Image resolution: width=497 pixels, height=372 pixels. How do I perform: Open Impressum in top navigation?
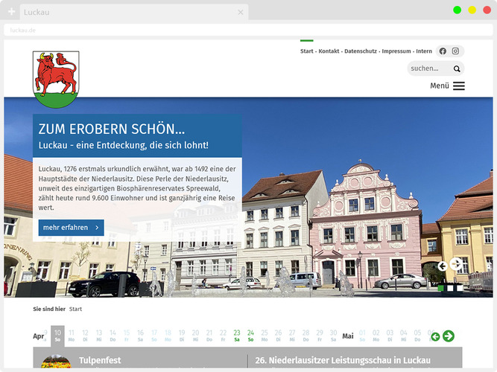(x=396, y=51)
